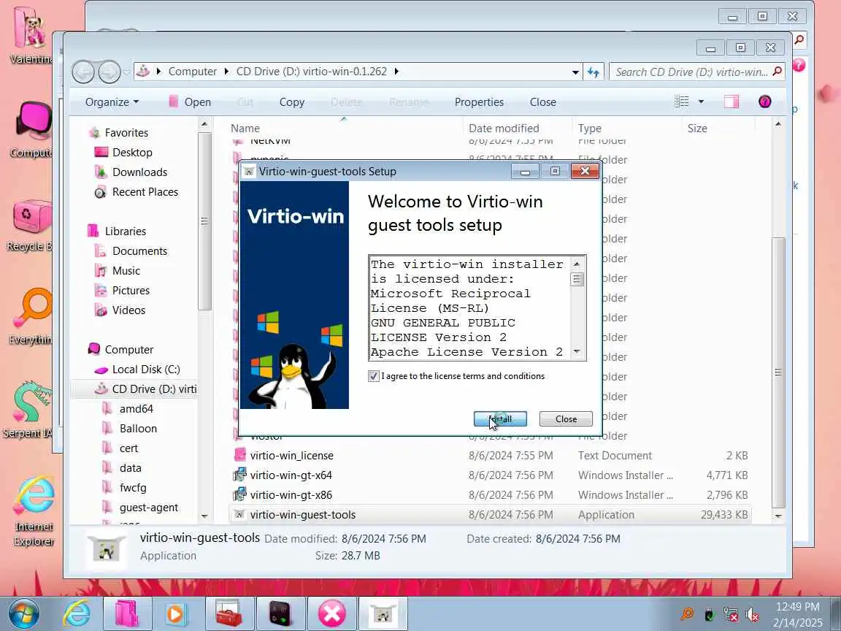Open Internet Explorer from taskbar
This screenshot has width=841, height=631.
(76, 613)
